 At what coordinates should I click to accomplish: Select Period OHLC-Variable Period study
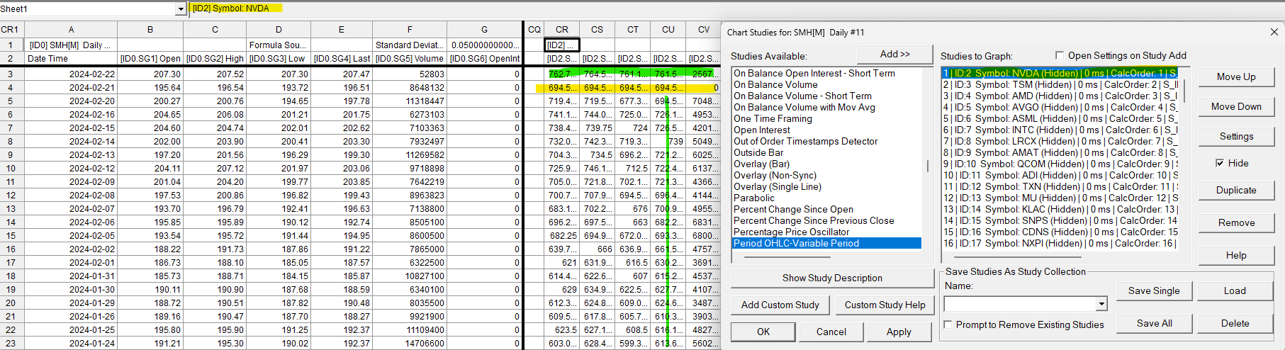796,243
